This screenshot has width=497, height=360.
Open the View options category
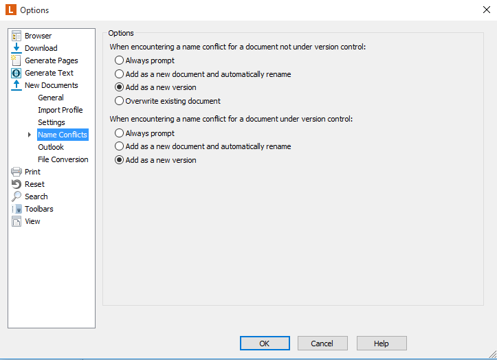(x=32, y=221)
